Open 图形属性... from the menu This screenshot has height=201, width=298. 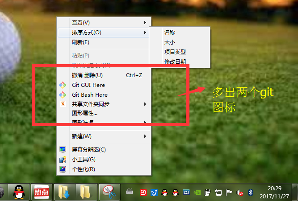click(104, 113)
